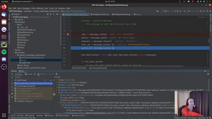This screenshot has height=119, width=212.
Task: Show Applications grid button
Action: [4, 115]
